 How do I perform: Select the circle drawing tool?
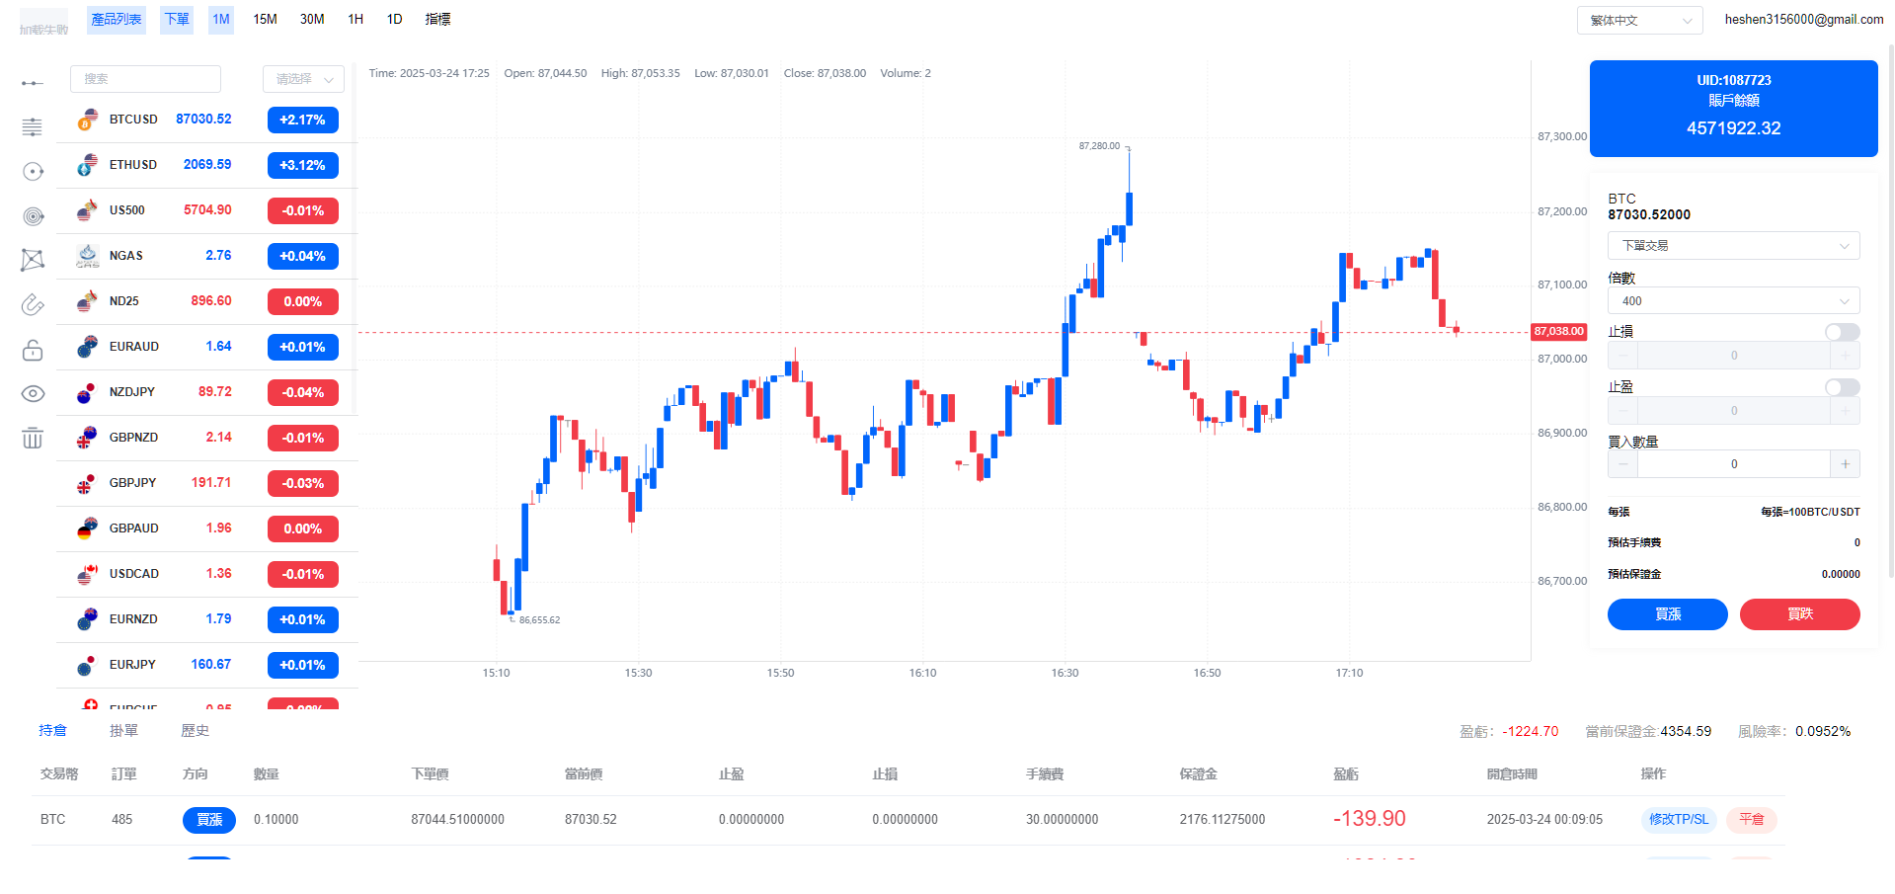[x=33, y=172]
